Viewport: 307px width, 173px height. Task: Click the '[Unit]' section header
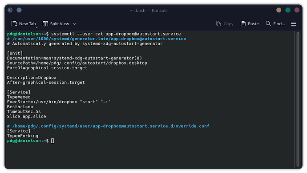(x=15, y=53)
